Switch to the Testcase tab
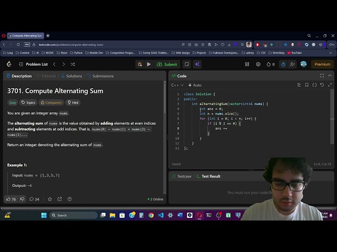 coord(182,176)
